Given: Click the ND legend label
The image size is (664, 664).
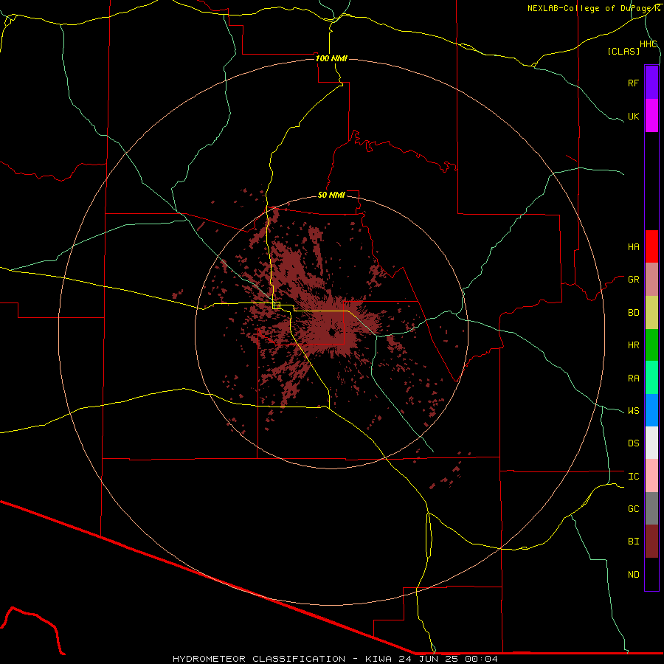Looking at the screenshot, I should click(x=634, y=574).
